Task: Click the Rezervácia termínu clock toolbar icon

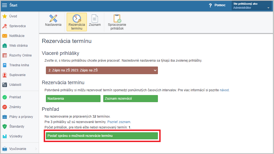Action: point(77,18)
